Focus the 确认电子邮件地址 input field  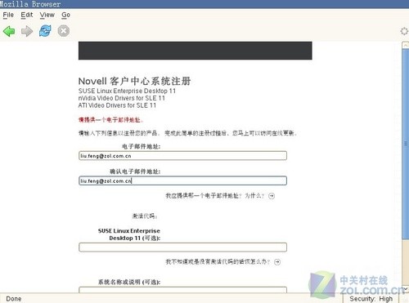point(182,180)
